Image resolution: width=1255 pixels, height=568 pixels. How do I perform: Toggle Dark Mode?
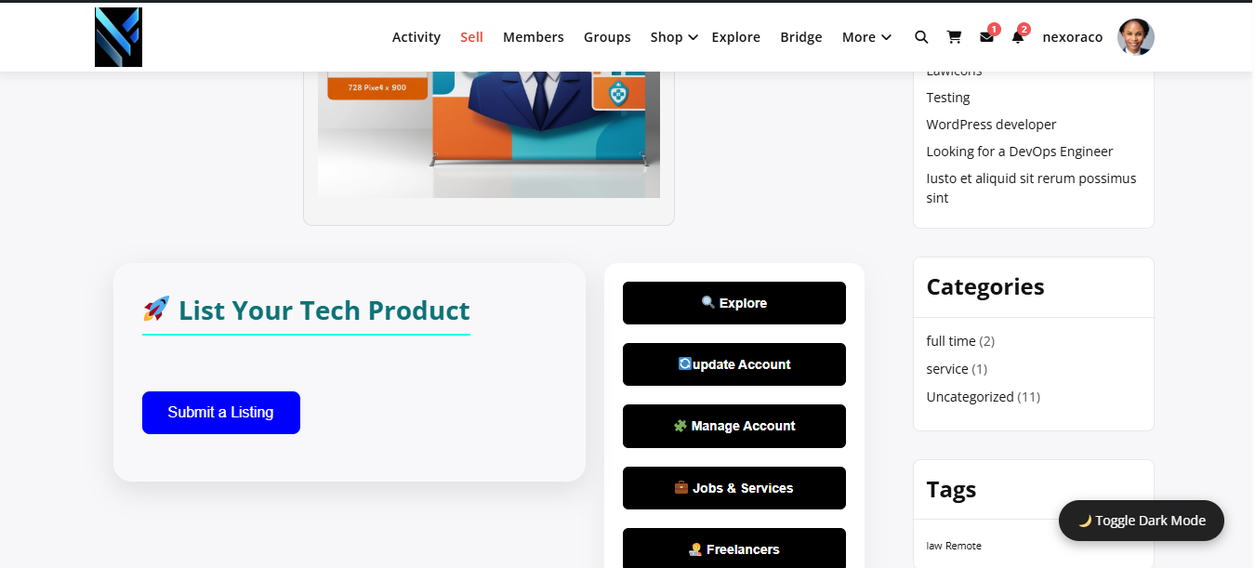[1142, 521]
